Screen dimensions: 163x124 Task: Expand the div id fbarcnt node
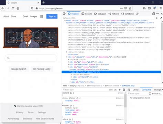coord(72,77)
